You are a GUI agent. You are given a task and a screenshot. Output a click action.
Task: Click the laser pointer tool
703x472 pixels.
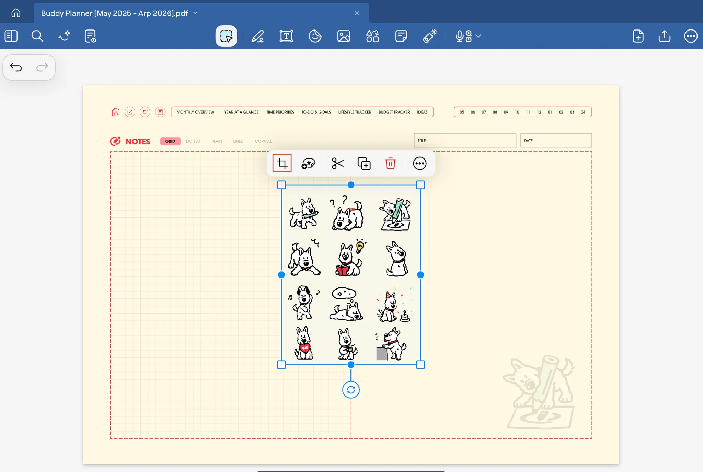tap(430, 36)
